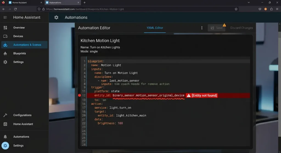Click the Automation Editor heading
281x153 pixels.
[94, 28]
